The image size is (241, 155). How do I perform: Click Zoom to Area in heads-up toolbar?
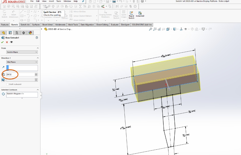[155, 29]
